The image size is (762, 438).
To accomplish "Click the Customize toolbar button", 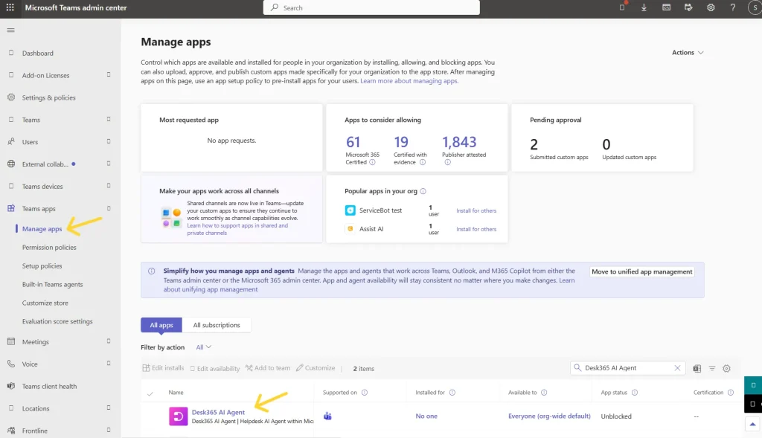I will tap(316, 368).
